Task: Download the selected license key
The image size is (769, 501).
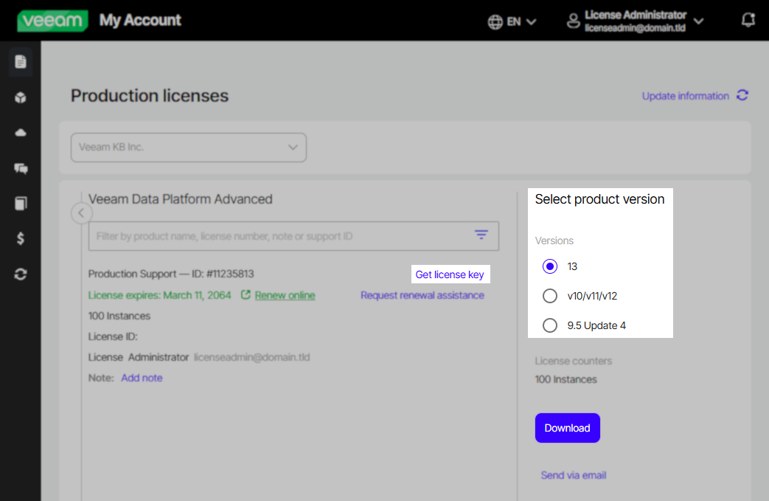Action: tap(567, 428)
